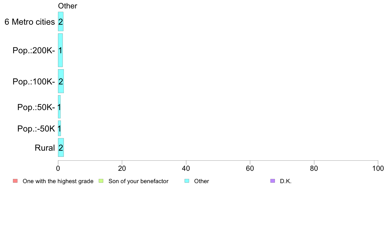387x239 pixels.
Task: Click the 'Other' chart title
Action: coord(68,6)
